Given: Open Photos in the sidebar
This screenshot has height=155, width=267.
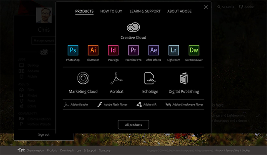Looking at the screenshot, I should tap(32, 95).
